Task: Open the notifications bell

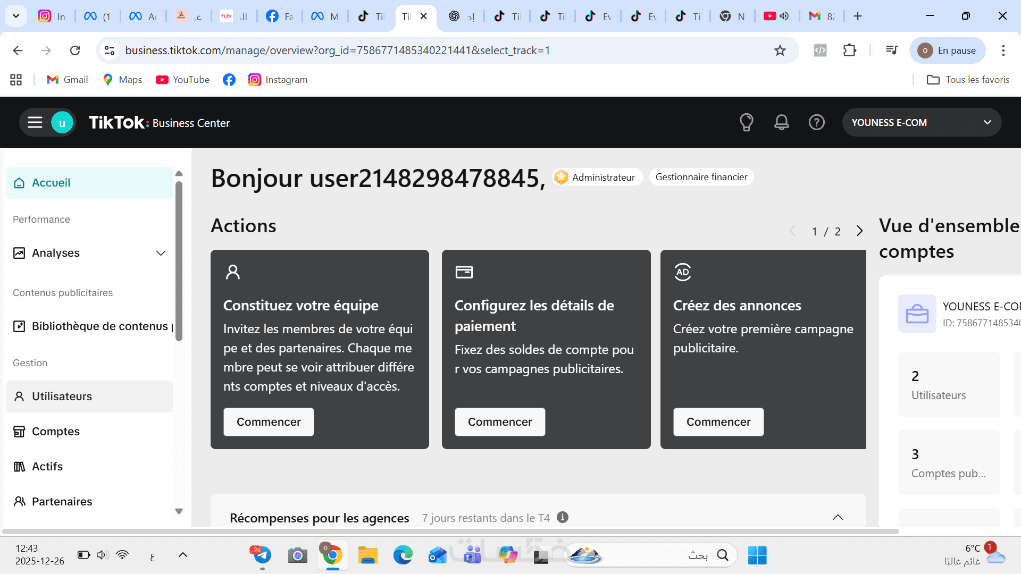Action: (781, 123)
